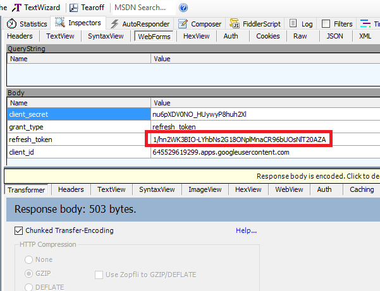The height and width of the screenshot is (291, 380).
Task: Click the Filters checkbox icon
Action: coord(326,24)
